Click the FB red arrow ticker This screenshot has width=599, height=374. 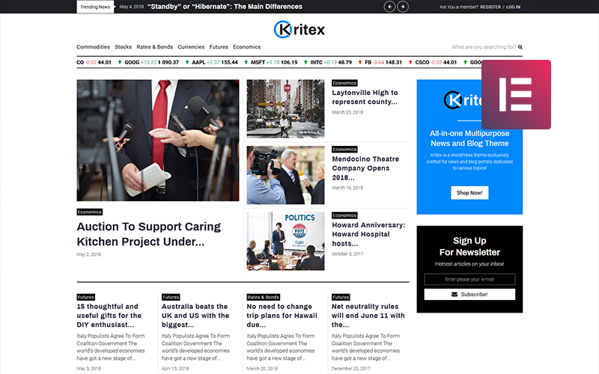tap(359, 62)
